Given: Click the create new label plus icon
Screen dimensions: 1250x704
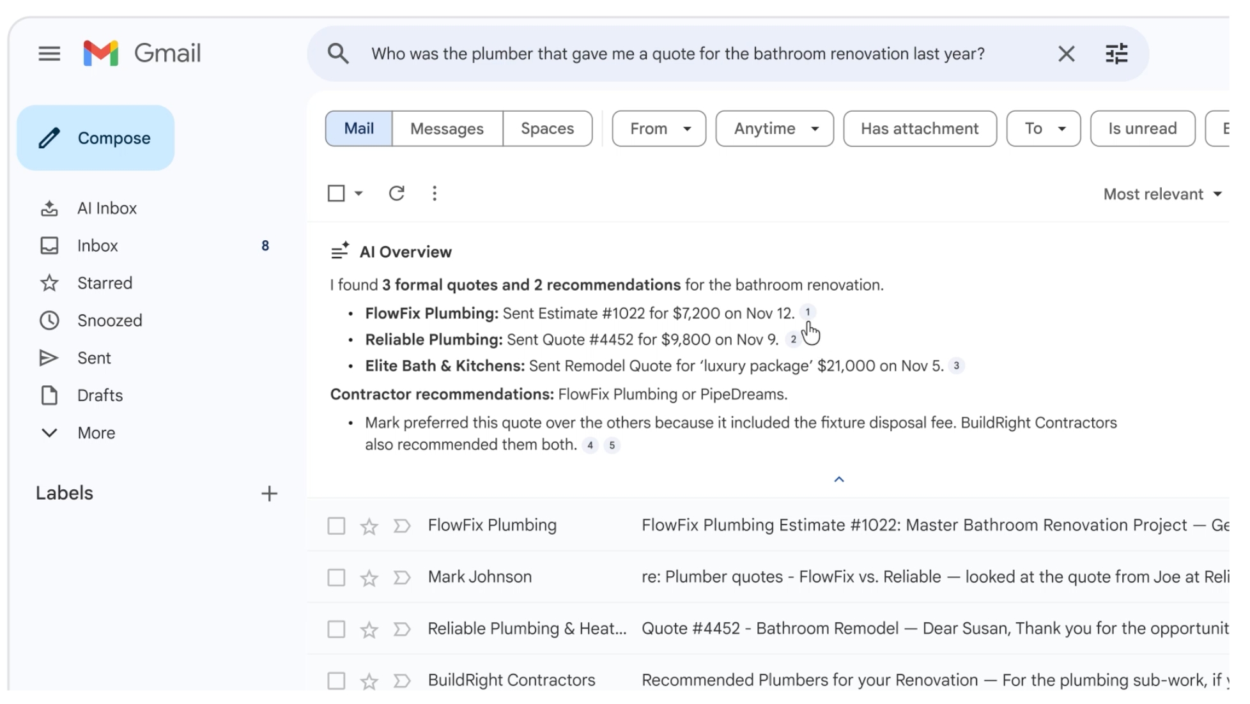Looking at the screenshot, I should coord(269,493).
